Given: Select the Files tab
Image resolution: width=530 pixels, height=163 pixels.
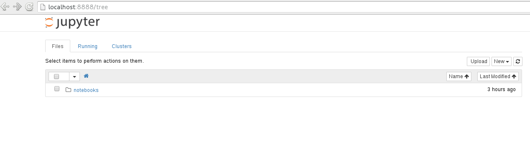Looking at the screenshot, I should (58, 46).
